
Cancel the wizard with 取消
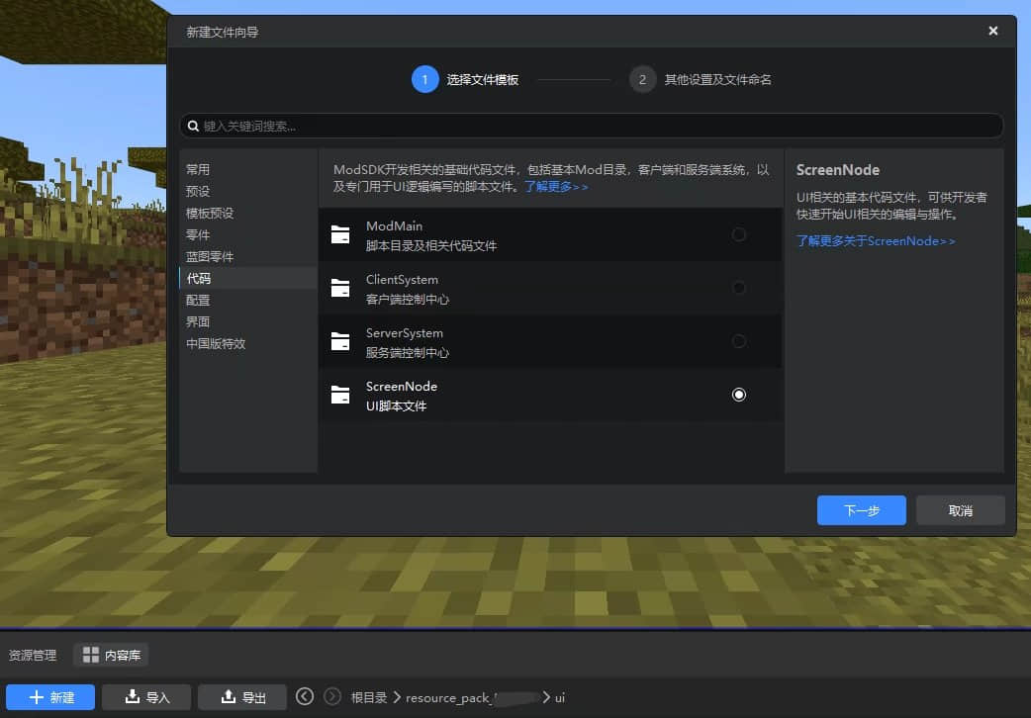point(960,510)
